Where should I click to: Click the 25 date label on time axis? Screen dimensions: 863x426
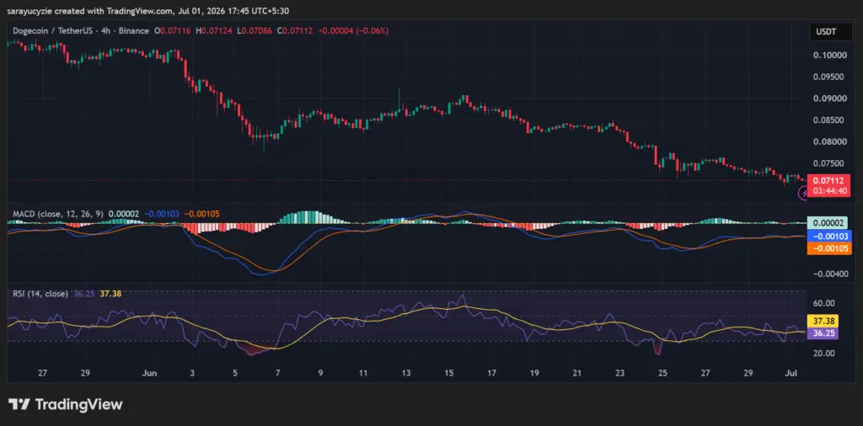point(662,373)
